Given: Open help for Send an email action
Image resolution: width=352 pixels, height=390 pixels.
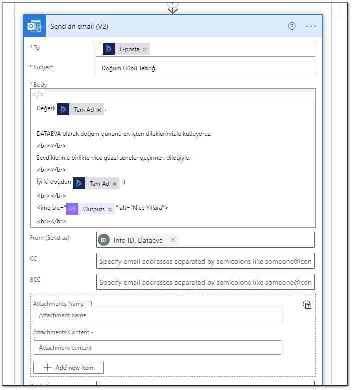Looking at the screenshot, I should pos(292,26).
